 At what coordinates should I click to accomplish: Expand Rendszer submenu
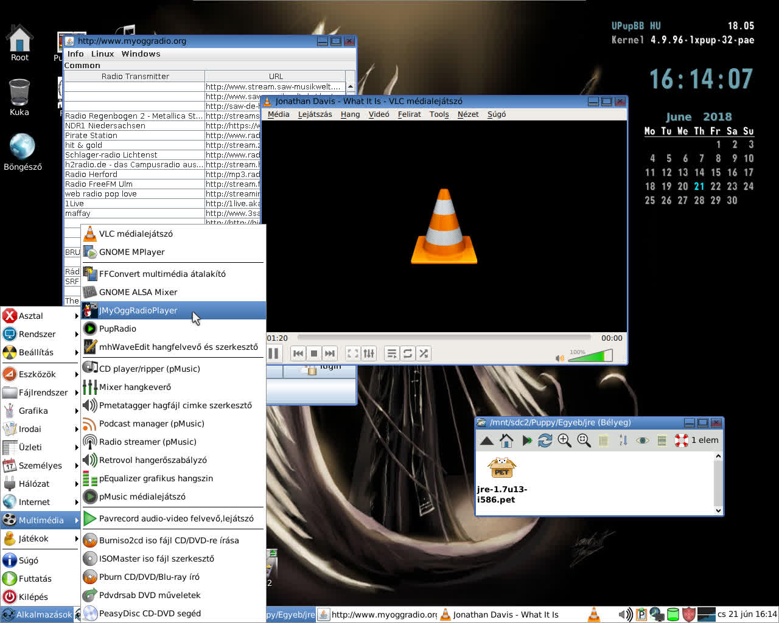[41, 334]
